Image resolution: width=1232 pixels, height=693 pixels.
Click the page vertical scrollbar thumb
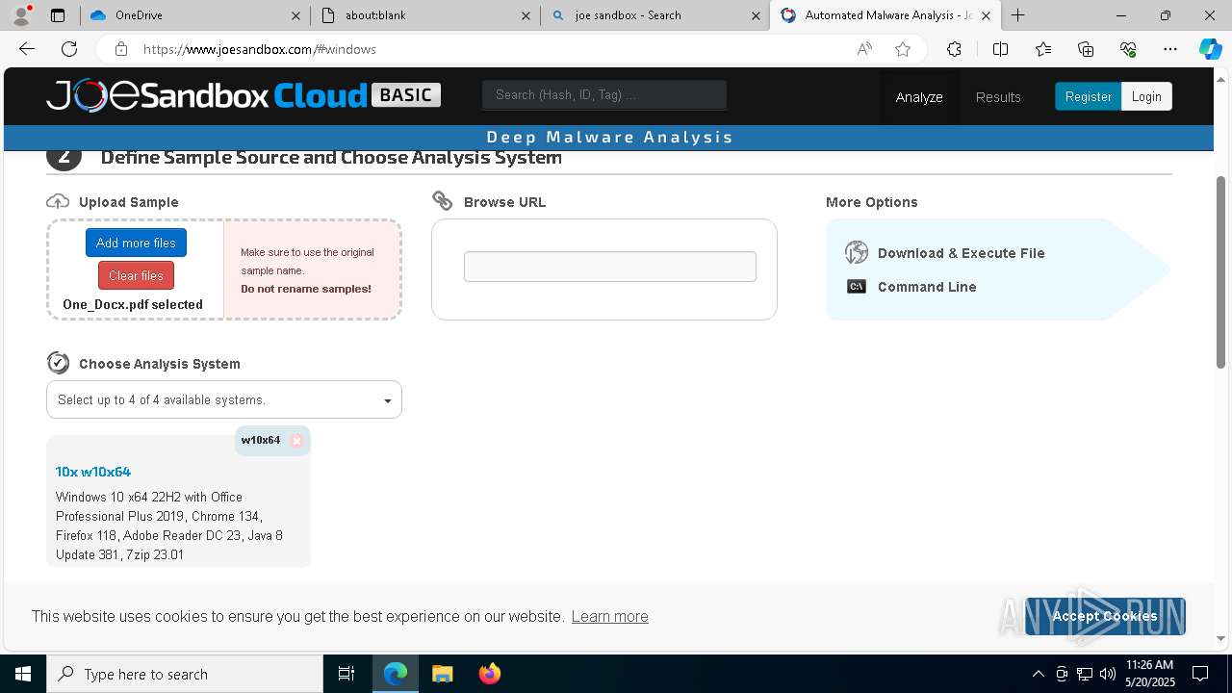(1220, 271)
